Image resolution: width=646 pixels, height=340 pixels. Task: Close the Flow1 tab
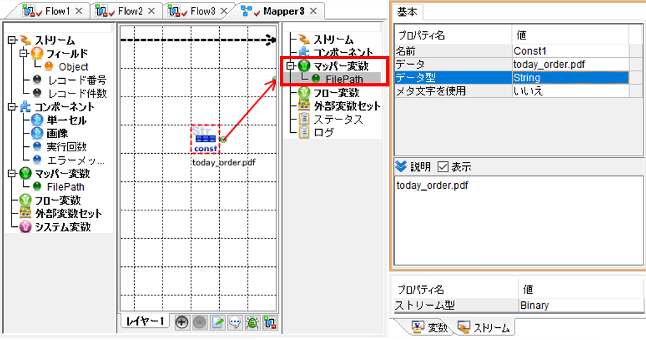pyautogui.click(x=79, y=11)
